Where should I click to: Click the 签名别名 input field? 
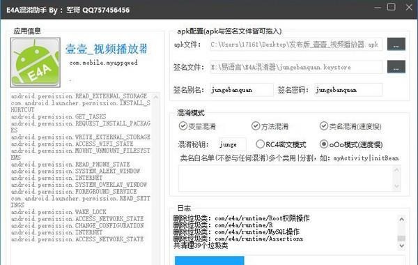(x=241, y=90)
